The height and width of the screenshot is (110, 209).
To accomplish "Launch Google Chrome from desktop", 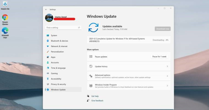I will (5, 19).
